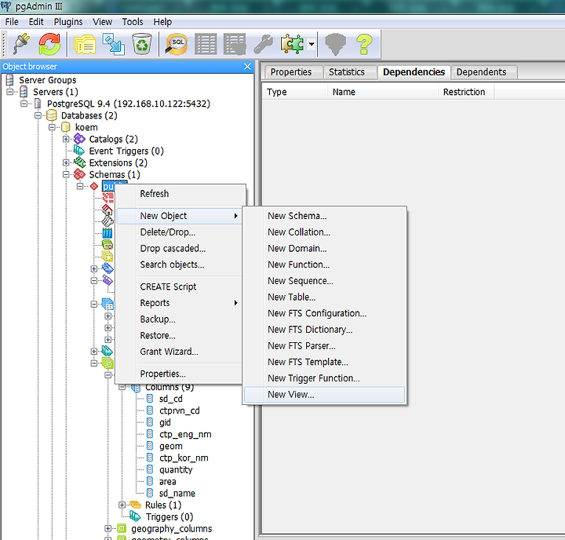Open the Reports submenu
The height and width of the screenshot is (540, 565).
179,303
